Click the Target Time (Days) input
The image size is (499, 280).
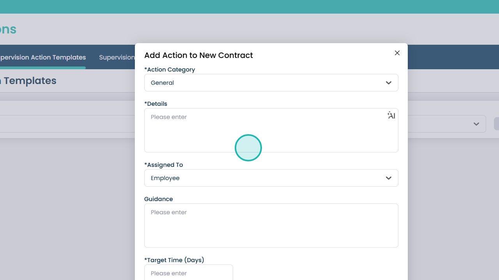tap(188, 273)
